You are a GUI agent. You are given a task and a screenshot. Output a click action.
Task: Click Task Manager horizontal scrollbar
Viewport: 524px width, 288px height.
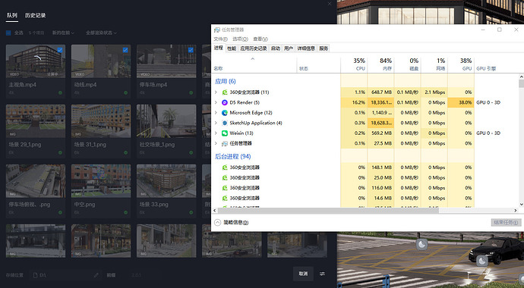click(x=328, y=211)
